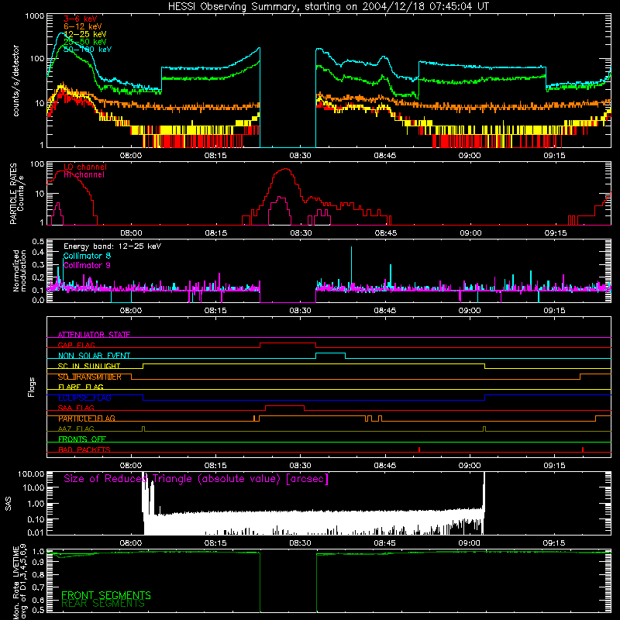Click the 0.5 value on modulation axis
This screenshot has height=620, width=620.
tap(38, 242)
